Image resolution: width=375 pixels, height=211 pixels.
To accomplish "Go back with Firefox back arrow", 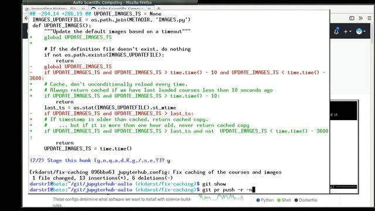I will click(26, 18).
